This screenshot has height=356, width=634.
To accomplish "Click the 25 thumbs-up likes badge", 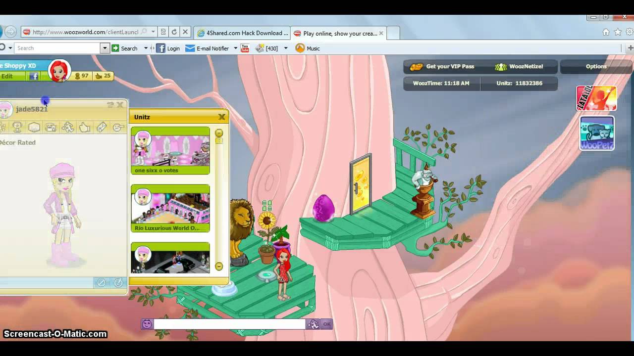I will pos(103,76).
